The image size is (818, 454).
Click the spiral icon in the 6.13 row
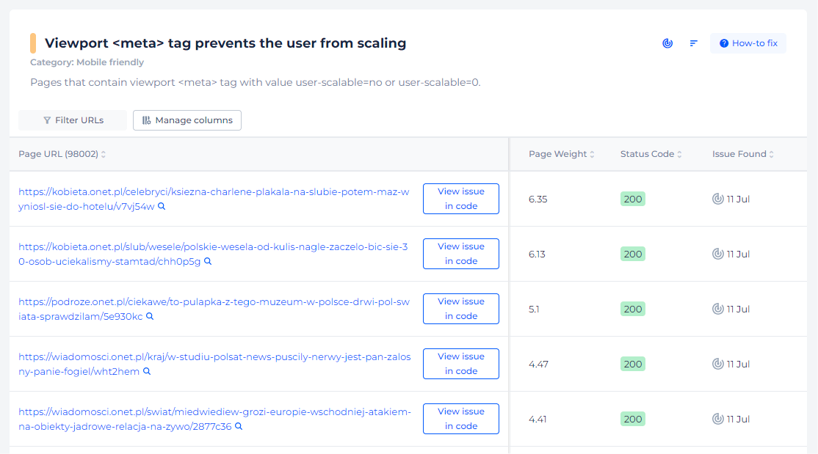coord(718,254)
